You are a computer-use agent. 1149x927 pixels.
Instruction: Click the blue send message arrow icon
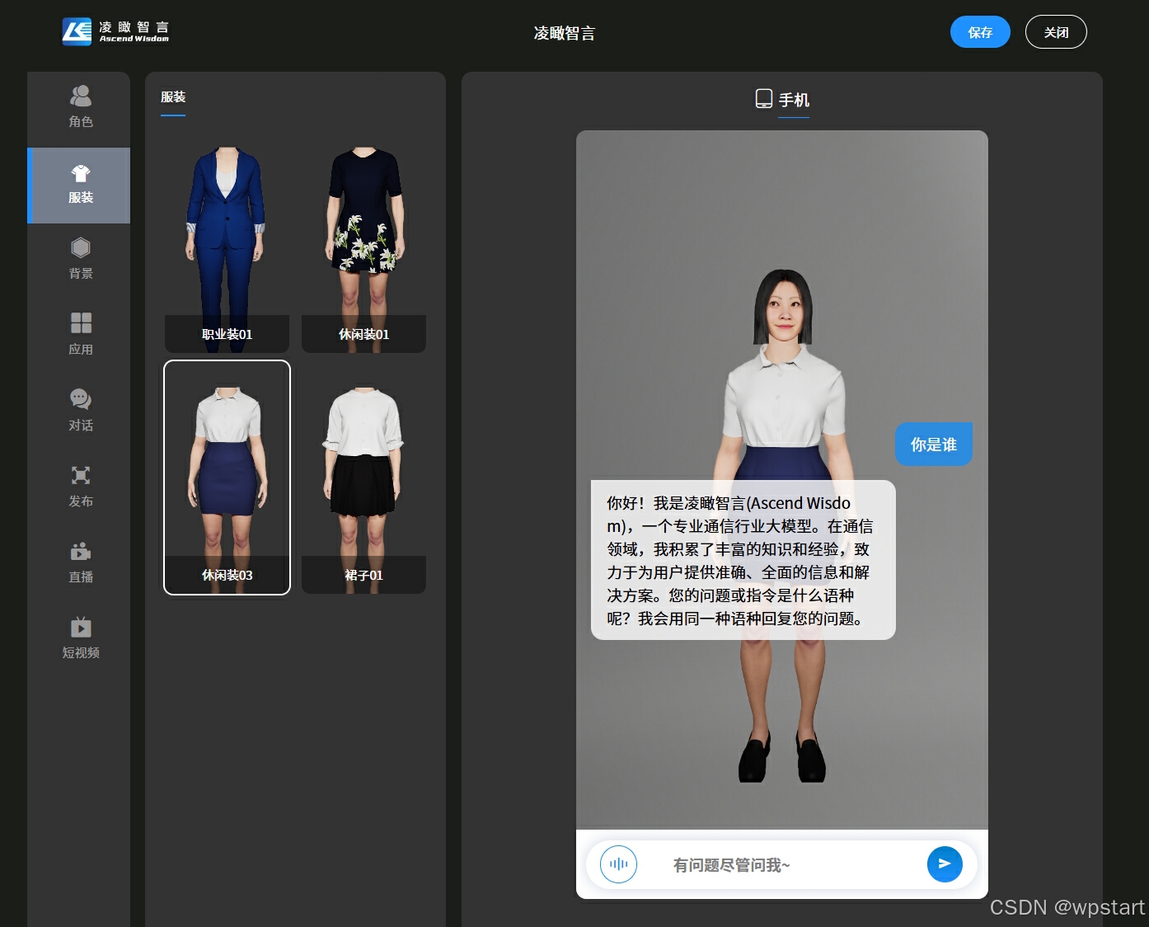945,863
